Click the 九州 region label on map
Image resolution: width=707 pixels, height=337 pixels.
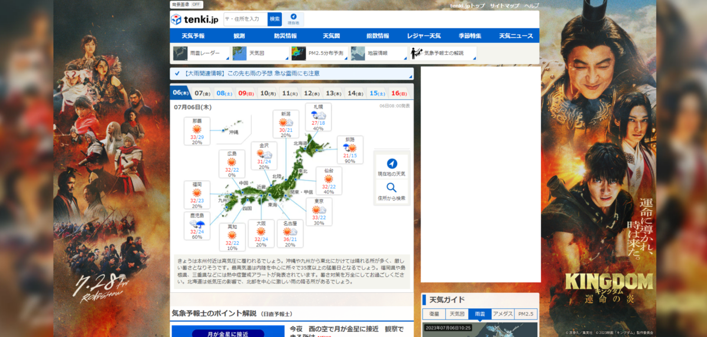pos(222,200)
